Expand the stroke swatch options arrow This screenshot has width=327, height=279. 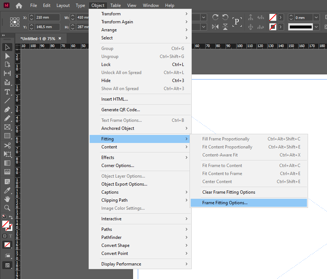281,27
